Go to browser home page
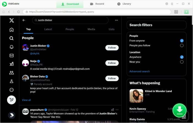193x123 pixels. (4, 12)
